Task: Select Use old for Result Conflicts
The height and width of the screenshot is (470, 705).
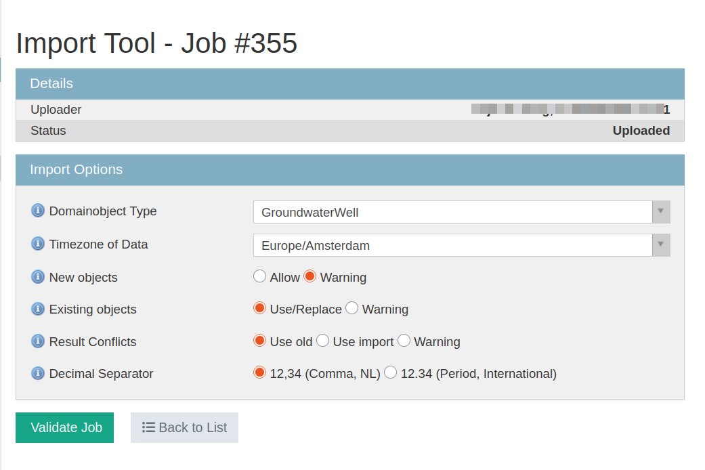Action: pyautogui.click(x=260, y=341)
